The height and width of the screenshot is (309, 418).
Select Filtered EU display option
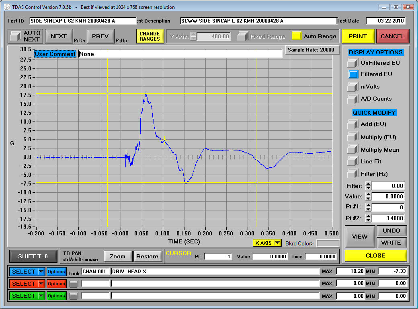click(x=353, y=74)
